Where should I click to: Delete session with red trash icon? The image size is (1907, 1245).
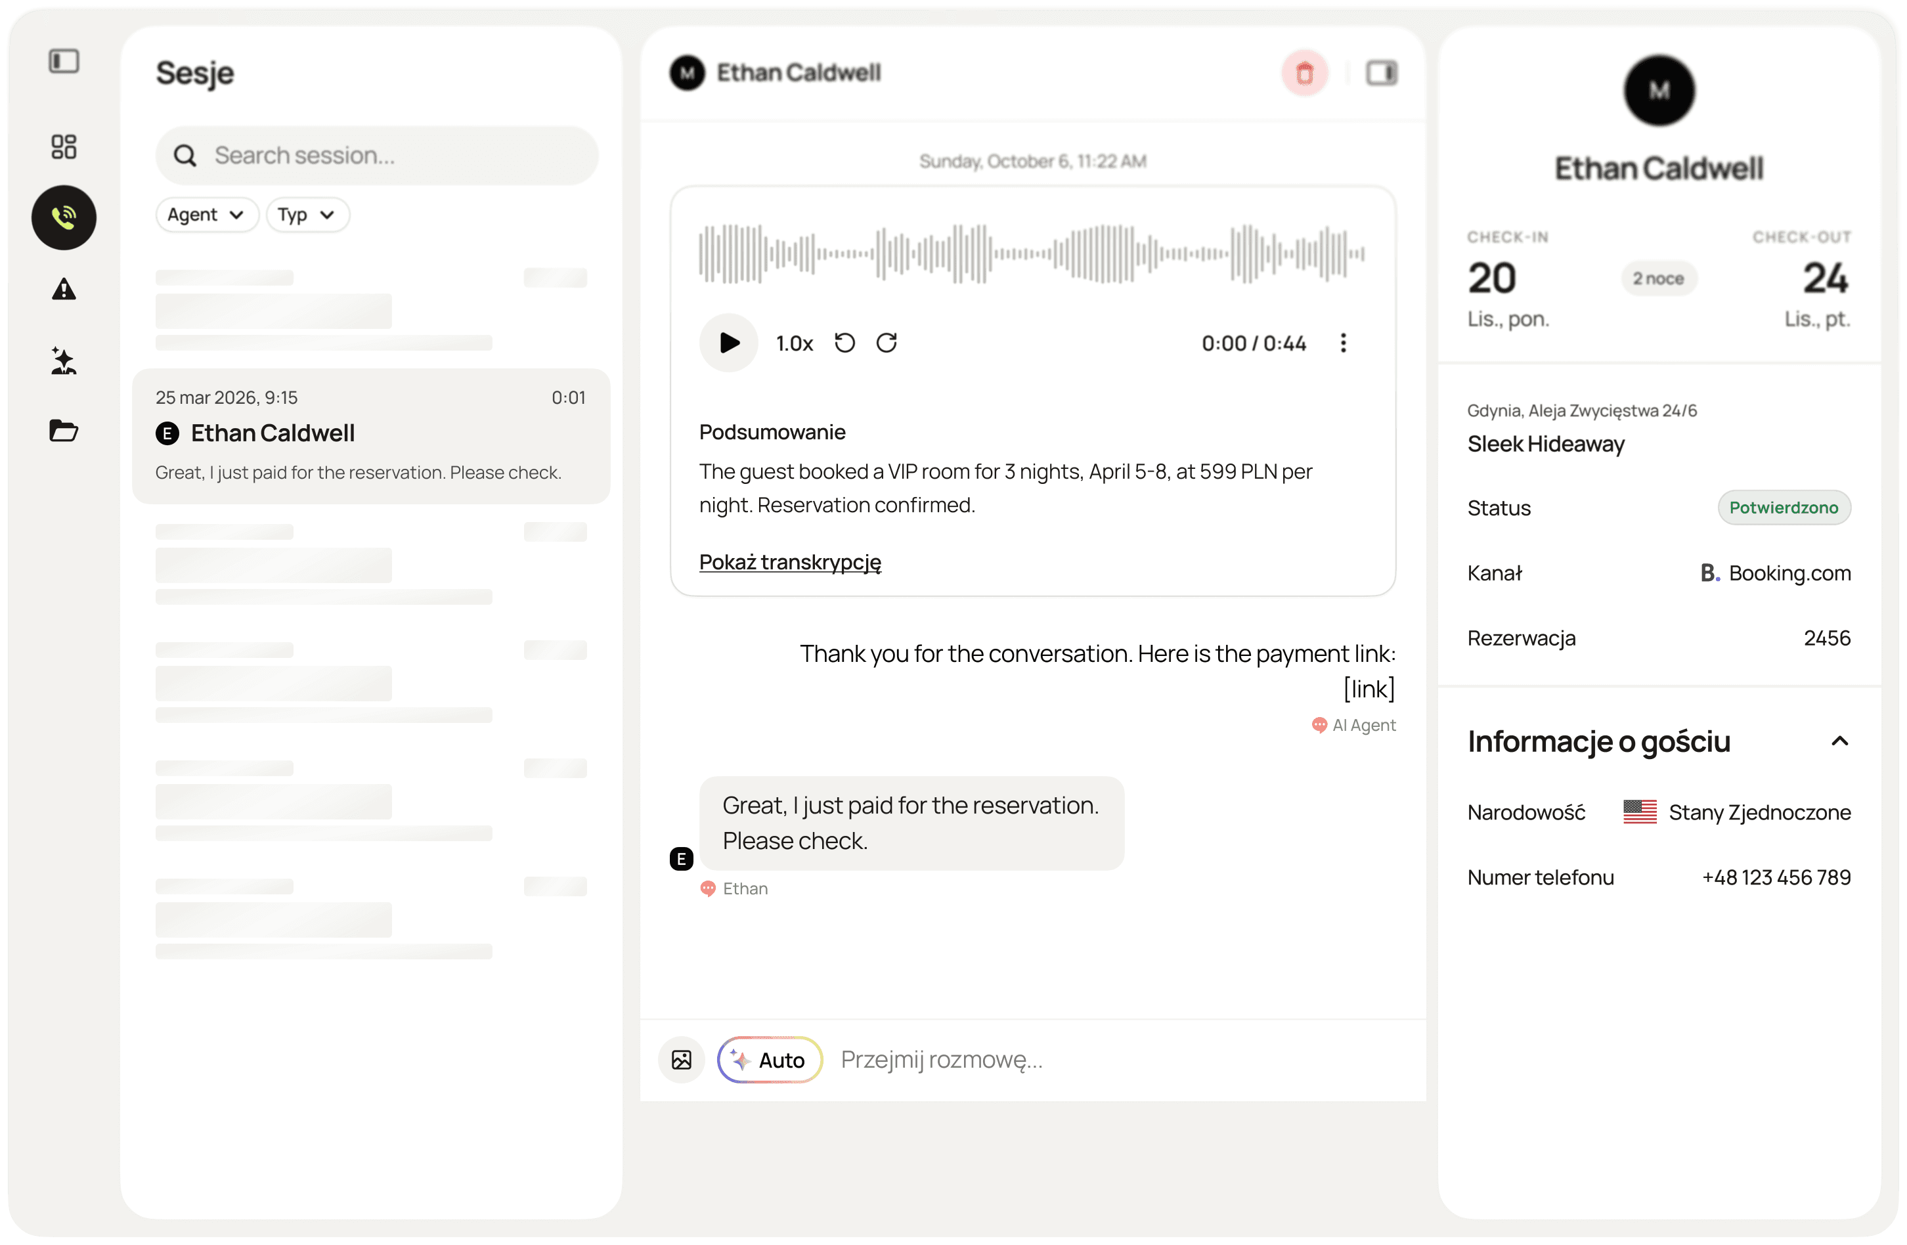point(1304,73)
